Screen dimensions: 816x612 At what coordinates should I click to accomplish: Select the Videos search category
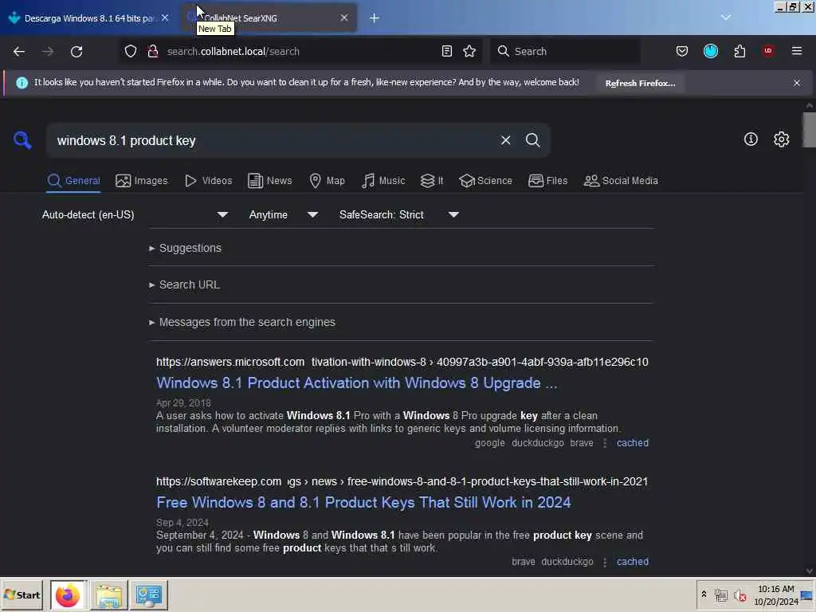pos(209,181)
